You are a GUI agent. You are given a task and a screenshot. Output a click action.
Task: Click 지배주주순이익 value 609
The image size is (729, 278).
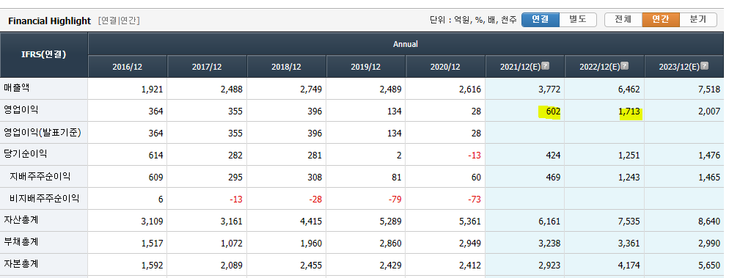pyautogui.click(x=156, y=178)
